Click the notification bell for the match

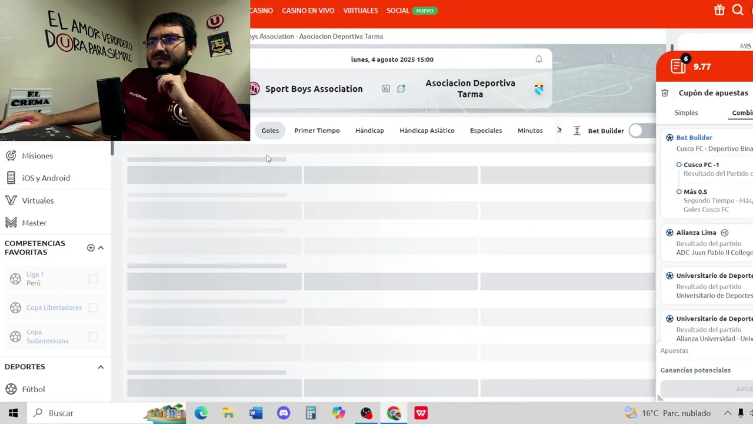(x=539, y=59)
